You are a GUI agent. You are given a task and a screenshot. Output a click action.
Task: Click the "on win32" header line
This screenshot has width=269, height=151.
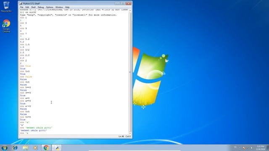coord(28,12)
